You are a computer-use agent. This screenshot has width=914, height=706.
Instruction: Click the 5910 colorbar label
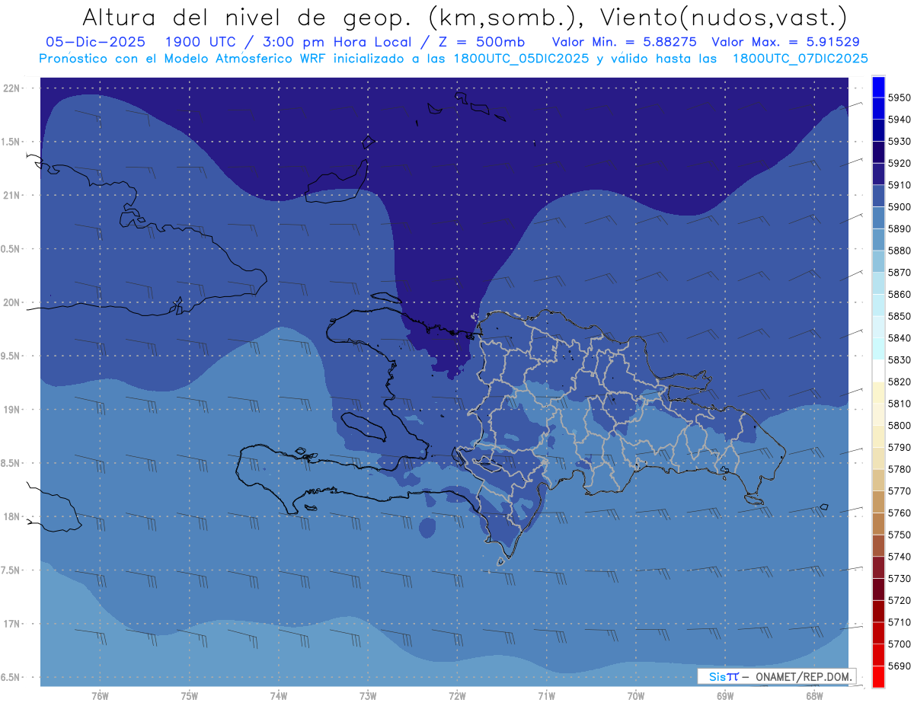click(x=899, y=185)
